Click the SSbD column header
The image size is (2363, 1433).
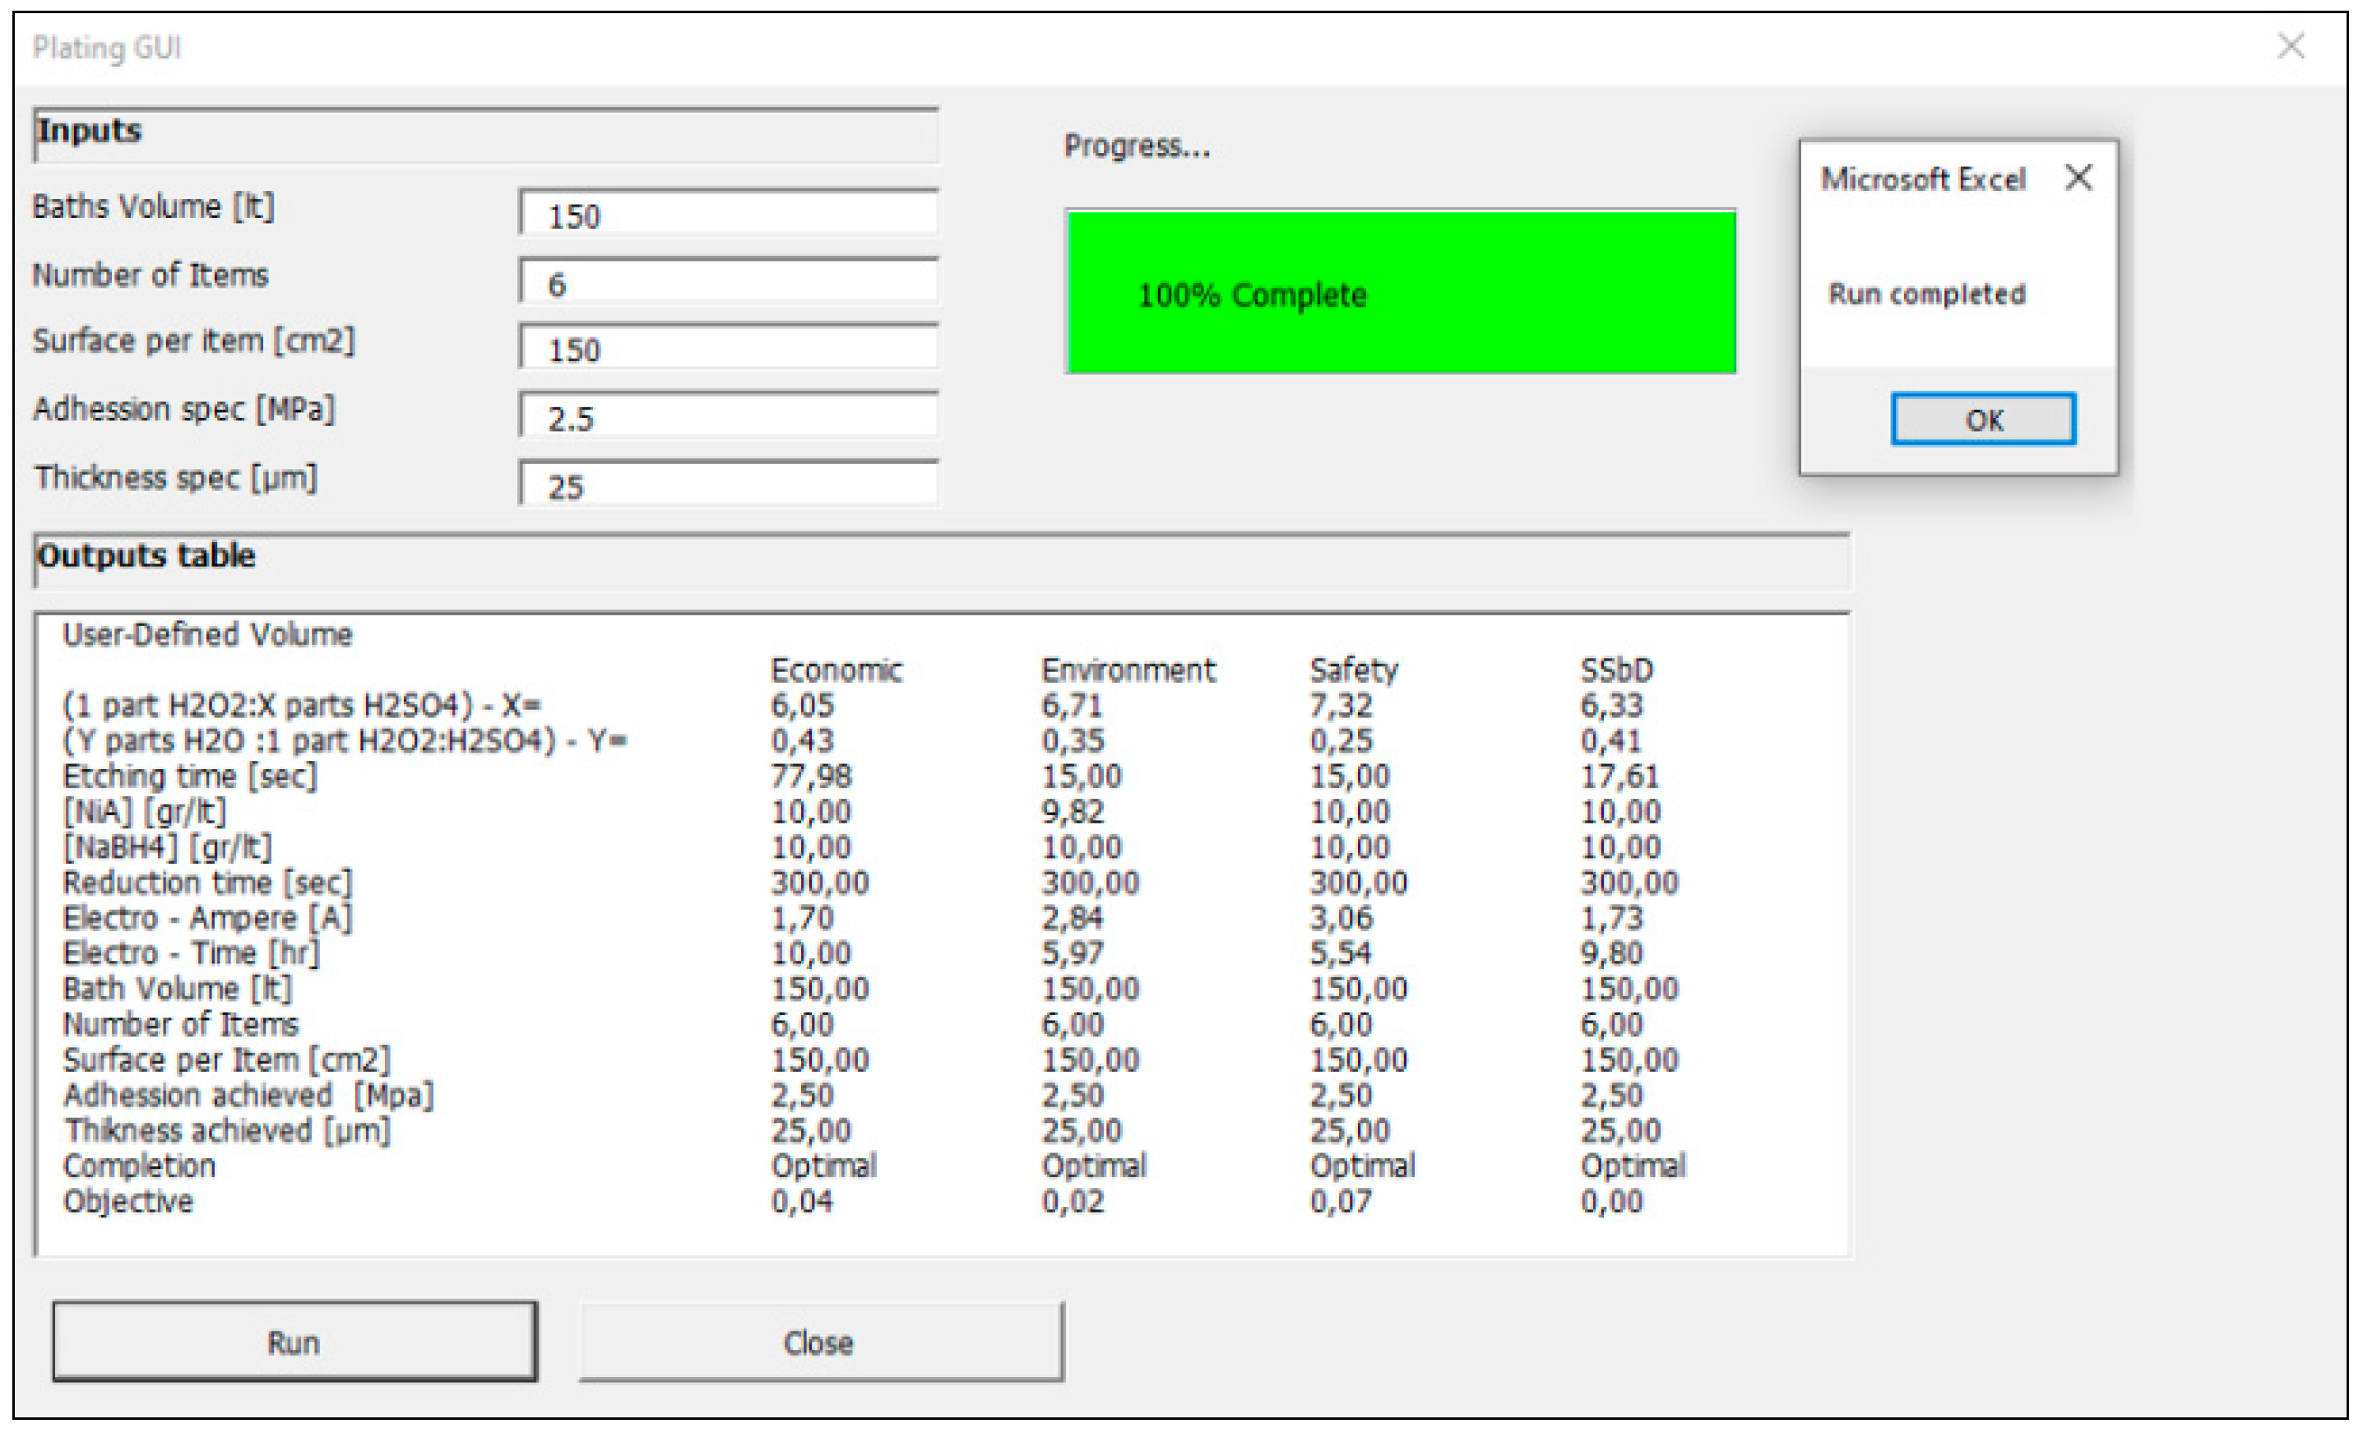pos(1616,670)
